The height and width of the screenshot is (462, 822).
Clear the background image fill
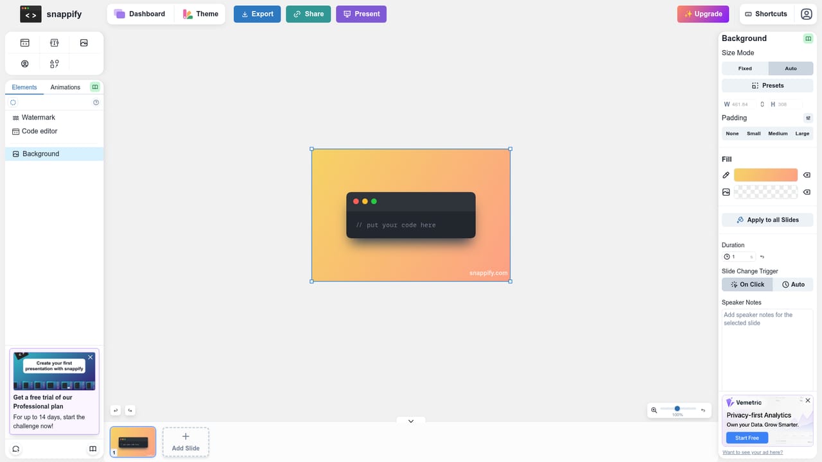pos(807,192)
